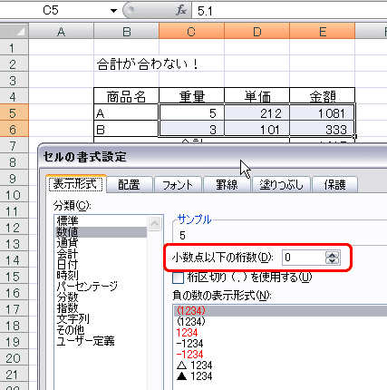Select row 5 header
The height and width of the screenshot is (390, 387).
pos(15,112)
